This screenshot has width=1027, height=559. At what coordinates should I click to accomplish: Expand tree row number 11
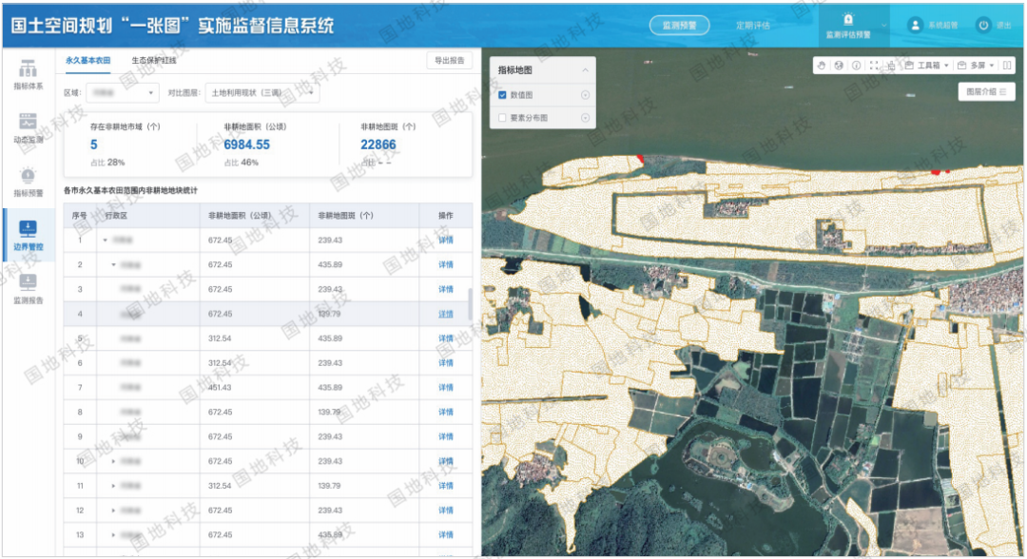tap(113, 486)
